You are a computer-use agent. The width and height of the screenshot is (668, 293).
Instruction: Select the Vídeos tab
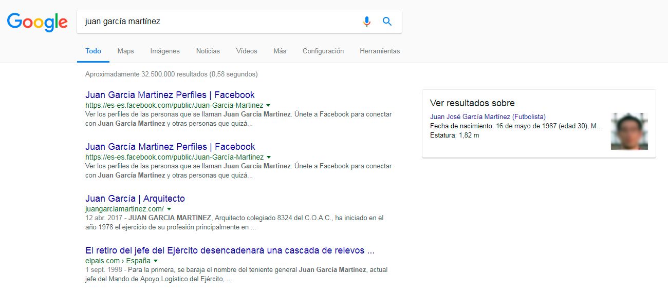tap(247, 51)
